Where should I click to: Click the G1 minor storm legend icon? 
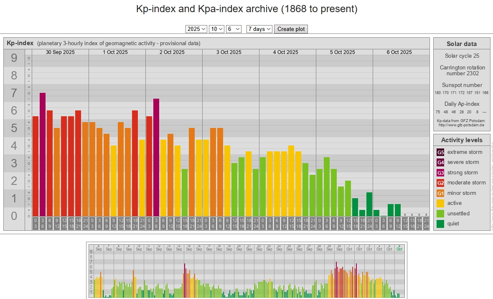click(x=440, y=193)
